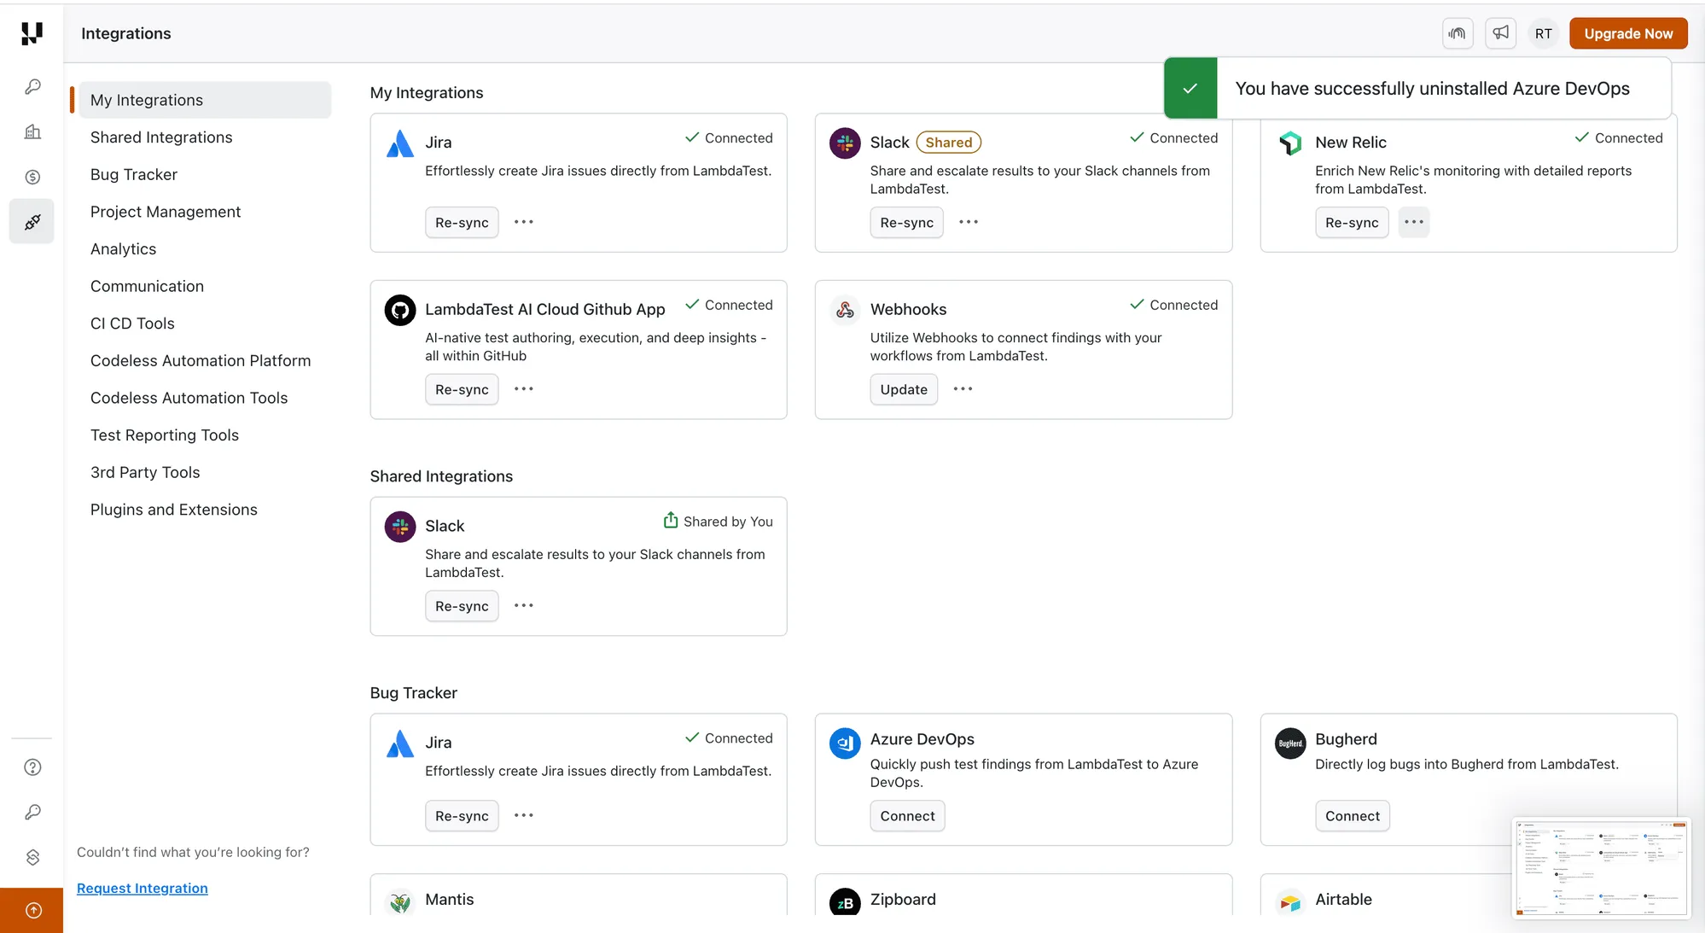Re-sync Jira in My Integrations
Viewport: 1705px width, 933px height.
462,222
